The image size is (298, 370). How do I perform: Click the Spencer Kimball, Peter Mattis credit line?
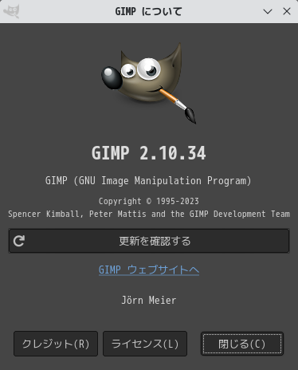(x=149, y=214)
